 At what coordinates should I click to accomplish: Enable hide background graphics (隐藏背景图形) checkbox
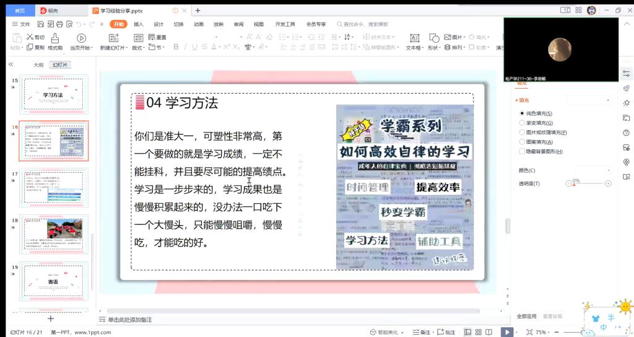[x=521, y=151]
